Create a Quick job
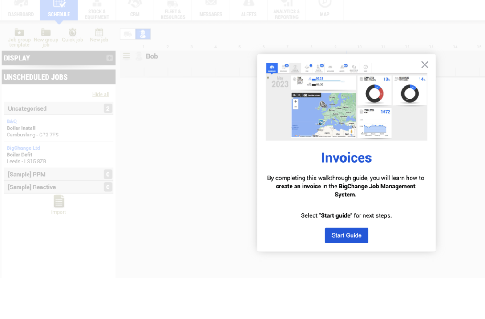 click(73, 35)
